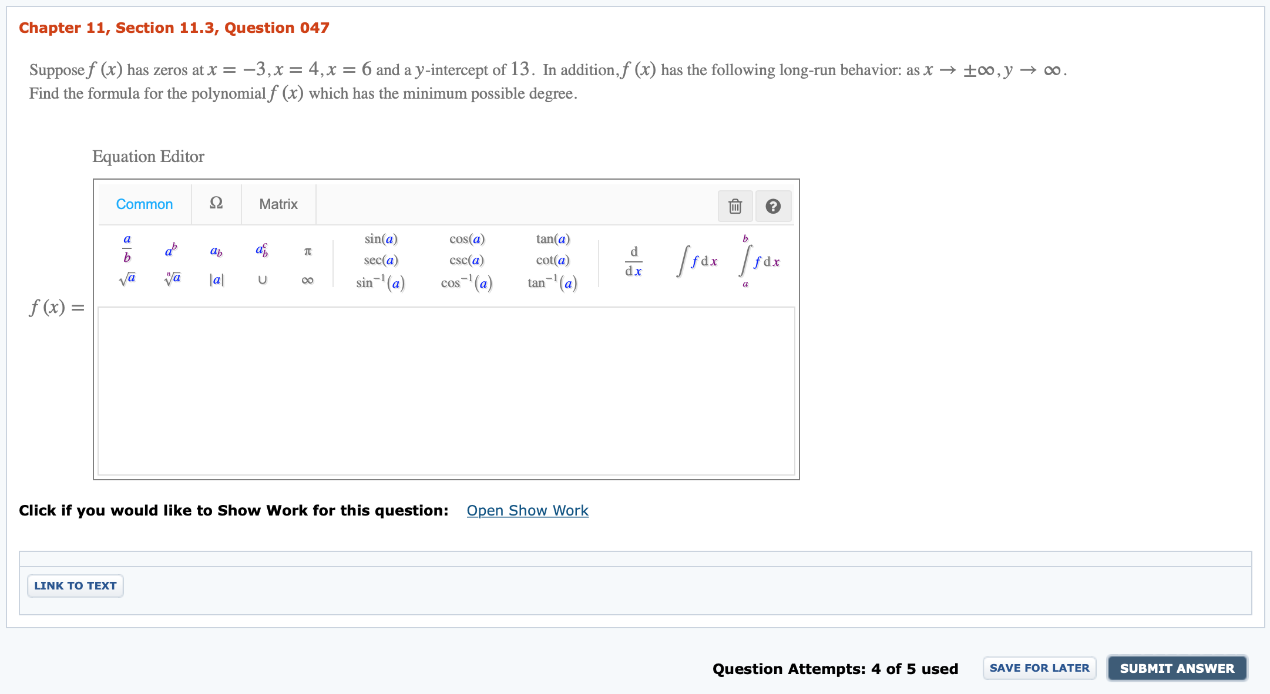Switch to the Omega symbols tab
The image size is (1270, 694).
(216, 204)
